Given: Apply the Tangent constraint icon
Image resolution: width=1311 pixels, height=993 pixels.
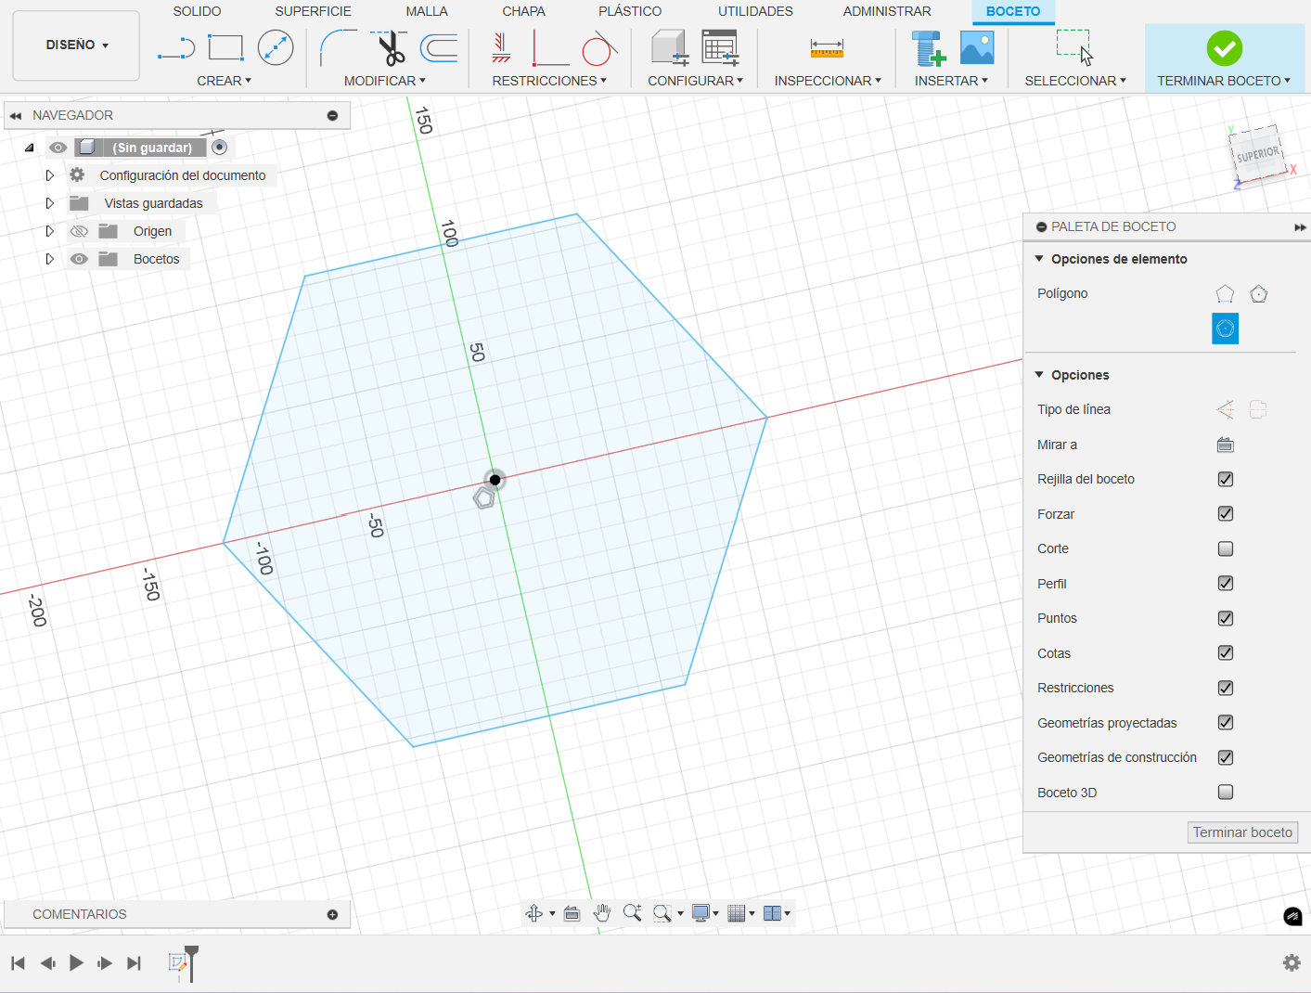Looking at the screenshot, I should coord(599,47).
